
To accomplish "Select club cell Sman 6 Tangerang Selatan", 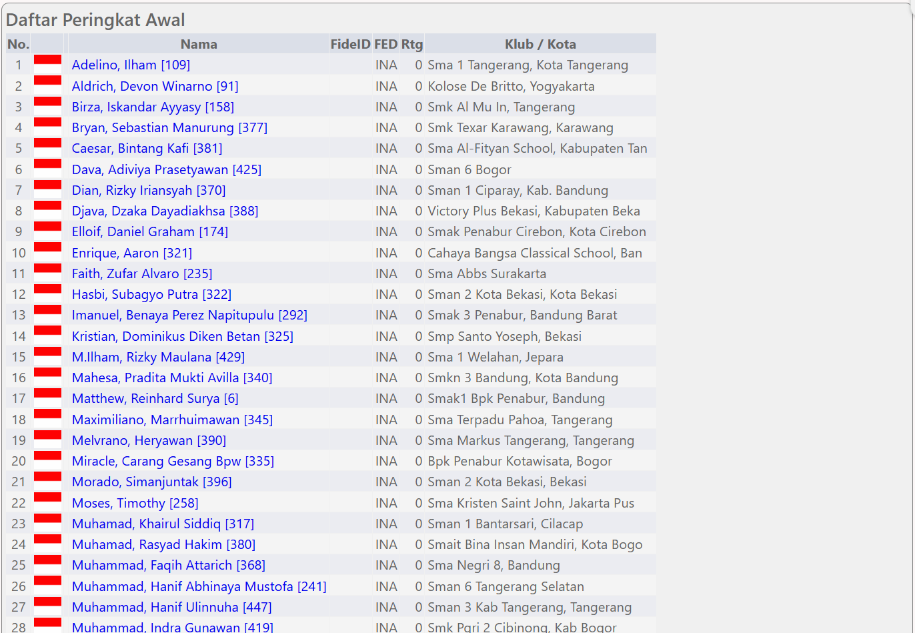I will click(540, 586).
